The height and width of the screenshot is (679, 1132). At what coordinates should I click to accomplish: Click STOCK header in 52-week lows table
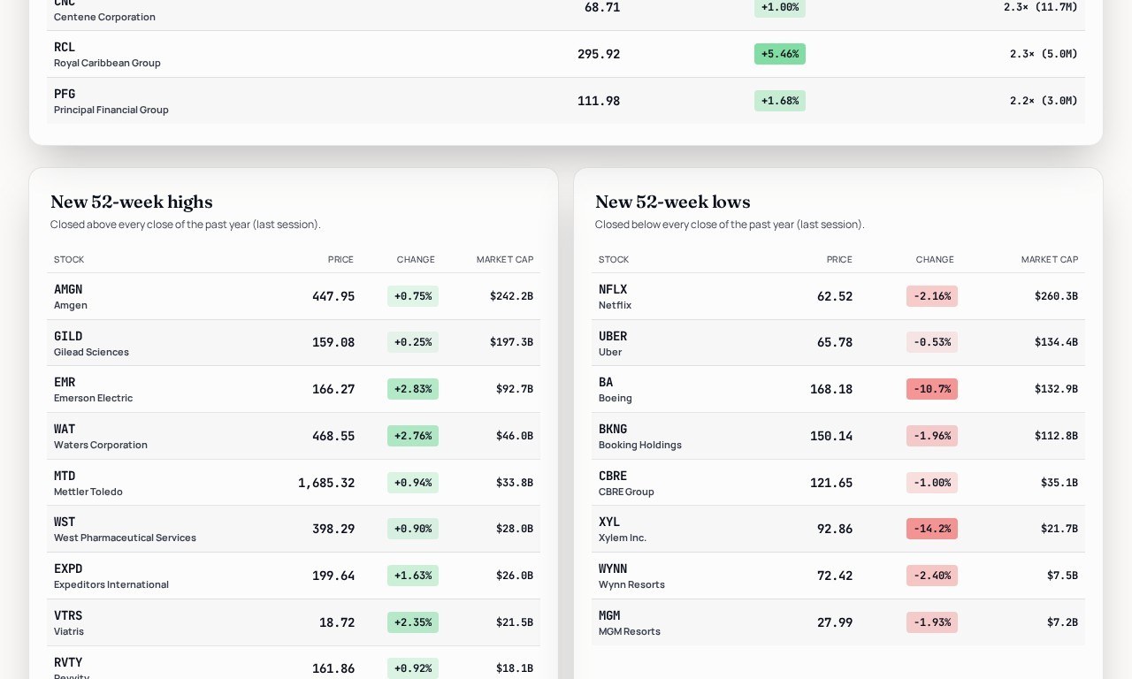[614, 260]
